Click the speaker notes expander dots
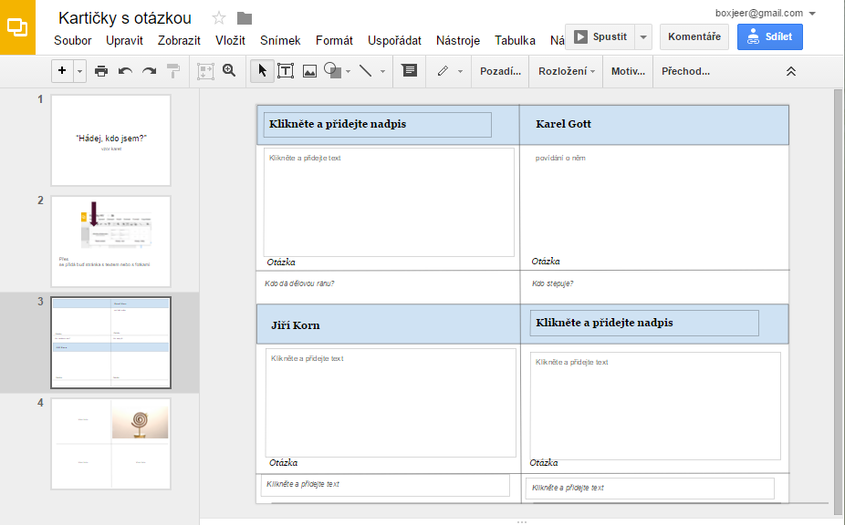The width and height of the screenshot is (845, 525). 522,521
